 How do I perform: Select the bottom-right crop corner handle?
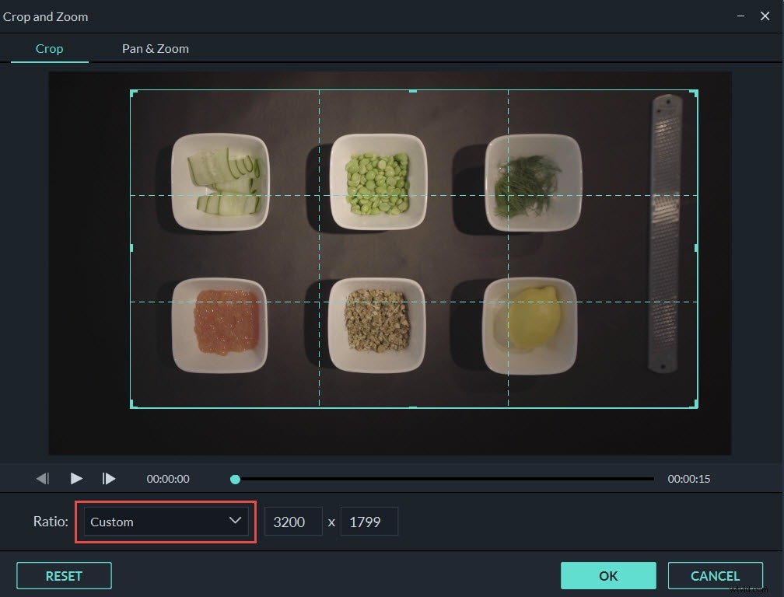(695, 407)
